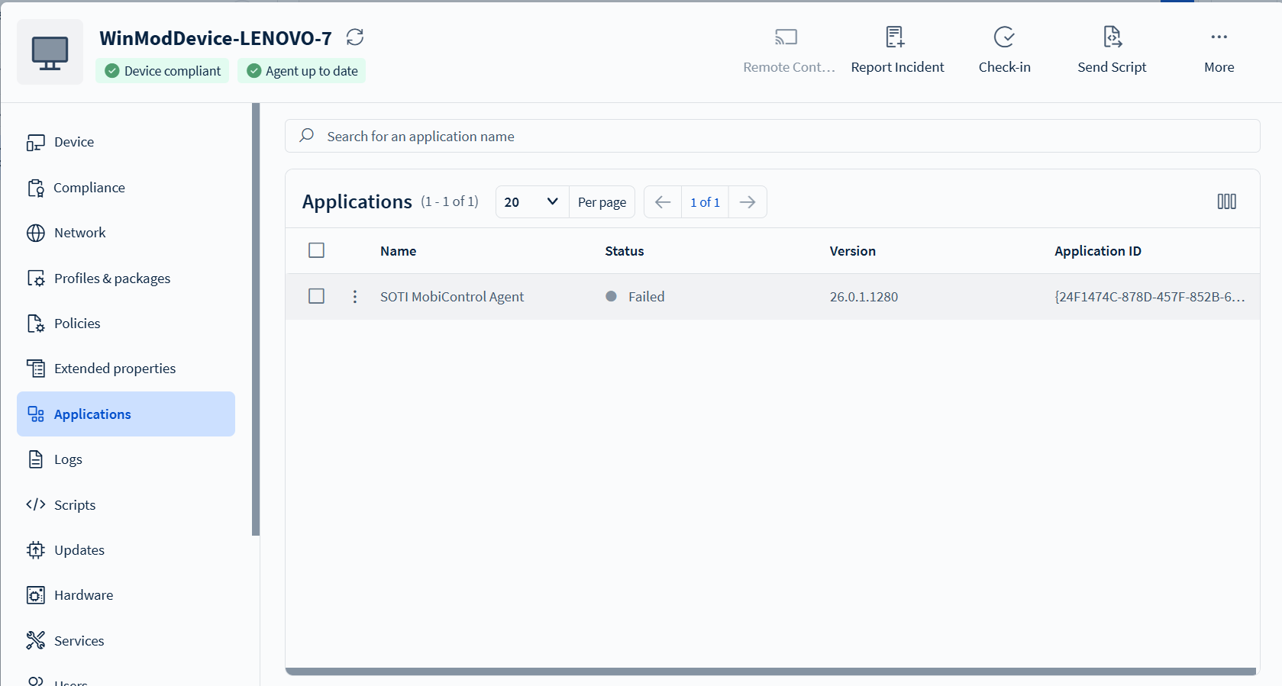Image resolution: width=1282 pixels, height=686 pixels.
Task: Click the SOTI MobiControl Agent name
Action: pos(452,297)
